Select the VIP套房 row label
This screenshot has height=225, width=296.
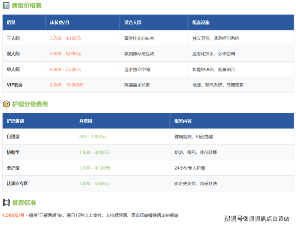pyautogui.click(x=14, y=85)
